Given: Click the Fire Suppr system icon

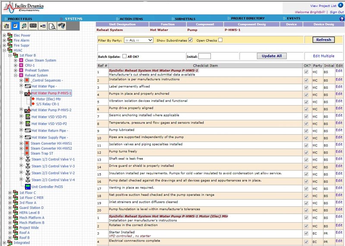Looking at the screenshot, I should click(x=10, y=45).
